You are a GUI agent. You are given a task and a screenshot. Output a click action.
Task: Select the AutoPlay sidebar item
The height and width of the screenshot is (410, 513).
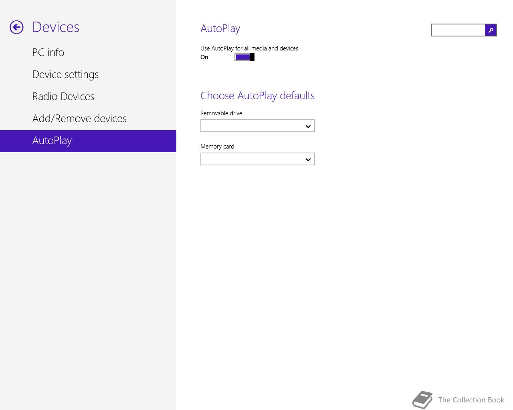point(52,141)
